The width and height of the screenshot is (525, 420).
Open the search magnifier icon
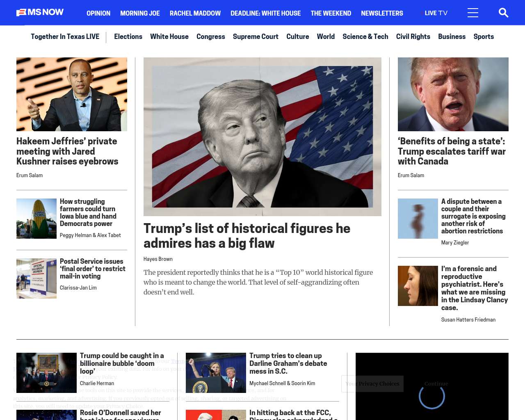(503, 13)
